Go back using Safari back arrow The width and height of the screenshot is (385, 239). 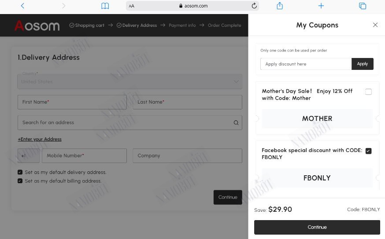click(22, 6)
